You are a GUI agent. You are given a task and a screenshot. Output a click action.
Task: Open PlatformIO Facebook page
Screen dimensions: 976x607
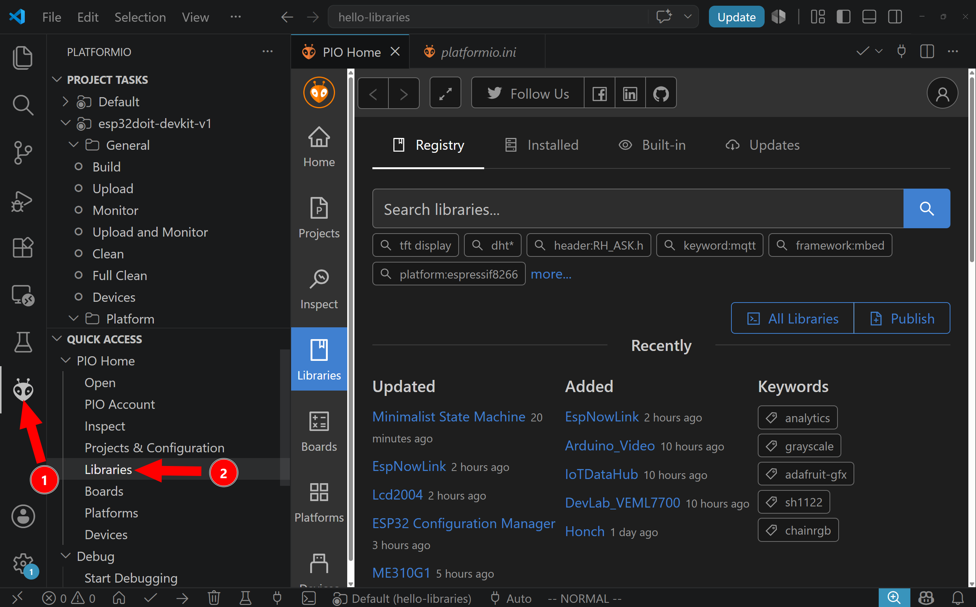[599, 93]
